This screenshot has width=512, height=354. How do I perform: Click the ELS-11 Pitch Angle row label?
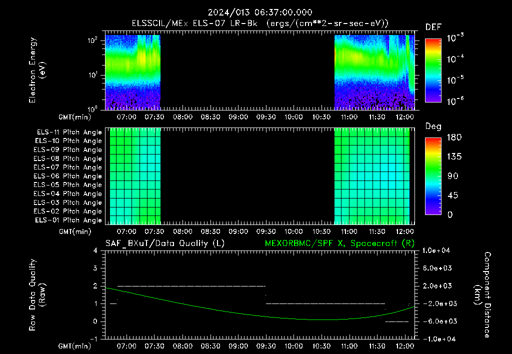69,132
